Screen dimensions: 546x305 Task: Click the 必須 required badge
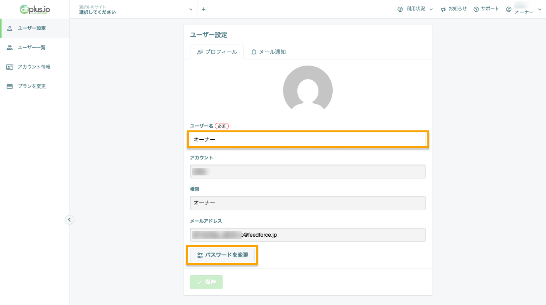pyautogui.click(x=222, y=126)
